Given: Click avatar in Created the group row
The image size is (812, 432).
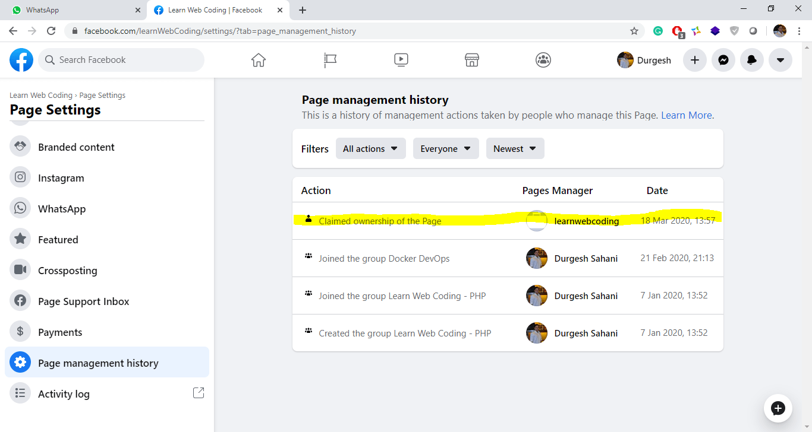Looking at the screenshot, I should [x=537, y=333].
